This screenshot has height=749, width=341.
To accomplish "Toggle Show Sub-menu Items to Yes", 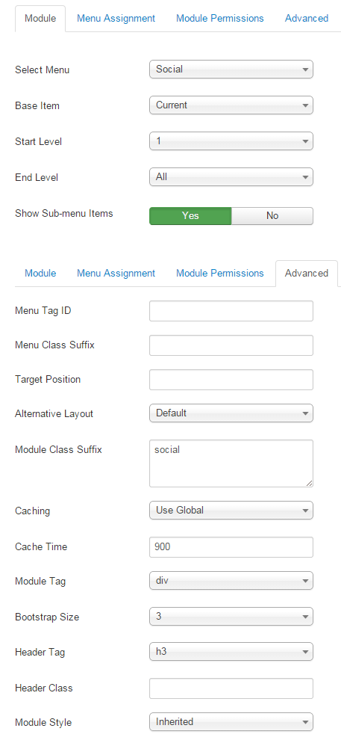I will (190, 216).
